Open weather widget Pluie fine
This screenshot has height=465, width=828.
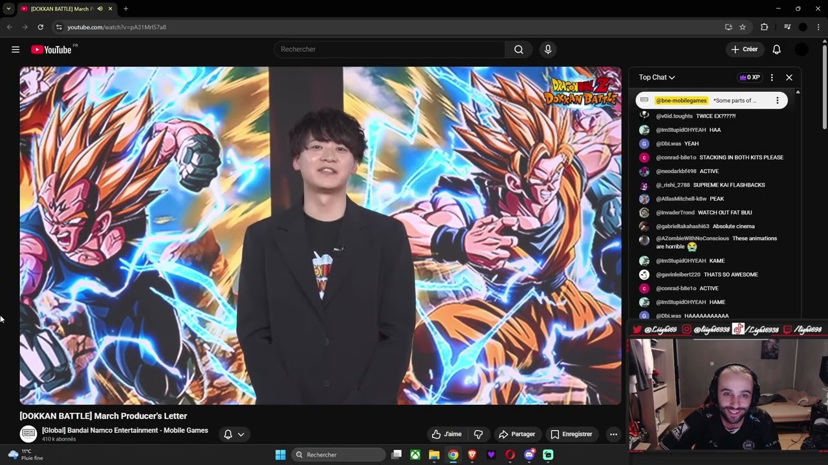click(x=26, y=455)
